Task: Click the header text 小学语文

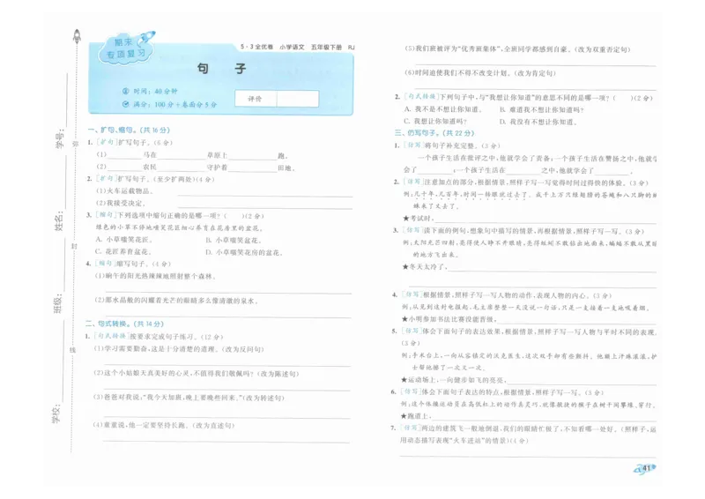Action: (292, 47)
